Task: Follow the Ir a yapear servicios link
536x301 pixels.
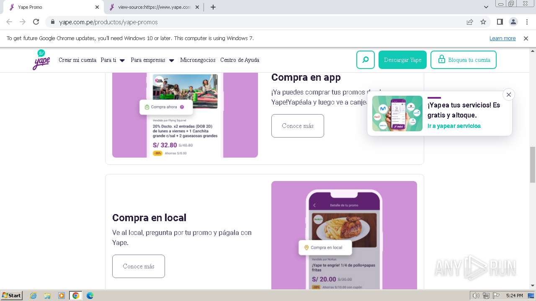Action: pyautogui.click(x=454, y=126)
